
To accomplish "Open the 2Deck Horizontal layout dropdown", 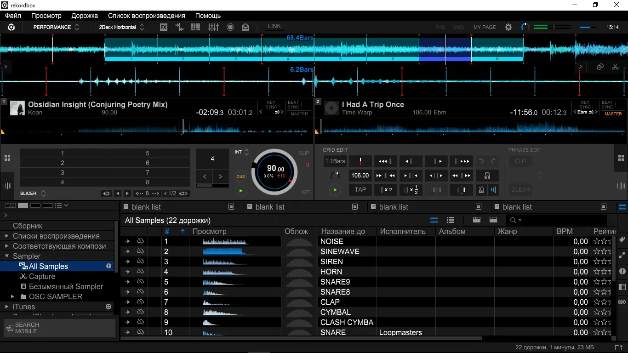I will (121, 27).
